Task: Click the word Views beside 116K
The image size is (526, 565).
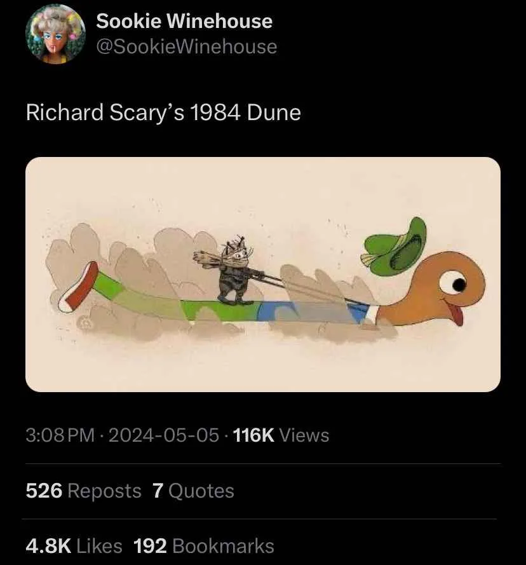Action: (x=304, y=435)
